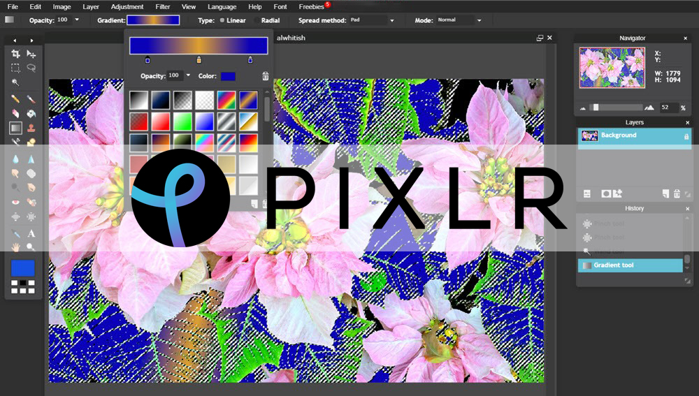The image size is (699, 396).
Task: Open the Adjustment menu
Action: (x=127, y=7)
